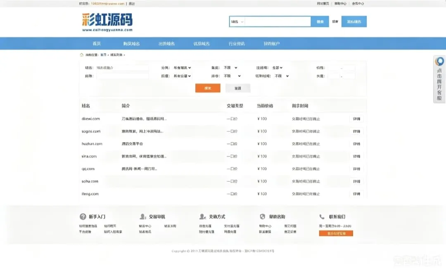Focus the first 价格 range input

click(334, 68)
